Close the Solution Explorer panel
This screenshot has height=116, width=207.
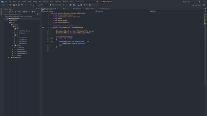pyautogui.click(x=38, y=9)
